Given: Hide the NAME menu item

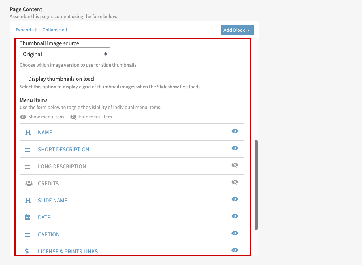Looking at the screenshot, I should coord(235,131).
